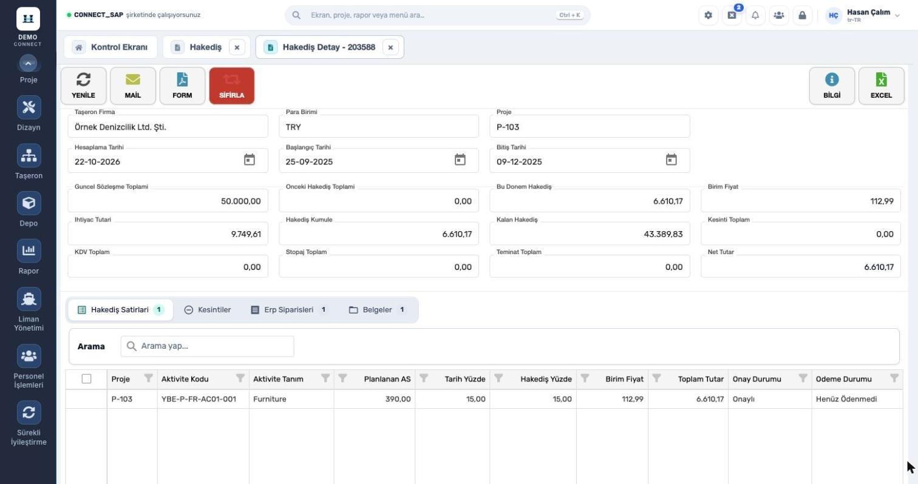Open filter for Aktivite Kodu column
918x484 pixels.
240,378
